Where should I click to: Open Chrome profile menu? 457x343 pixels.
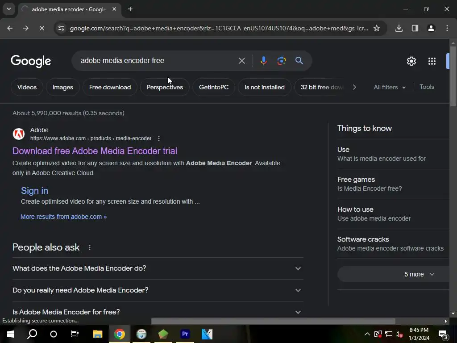pos(431,28)
